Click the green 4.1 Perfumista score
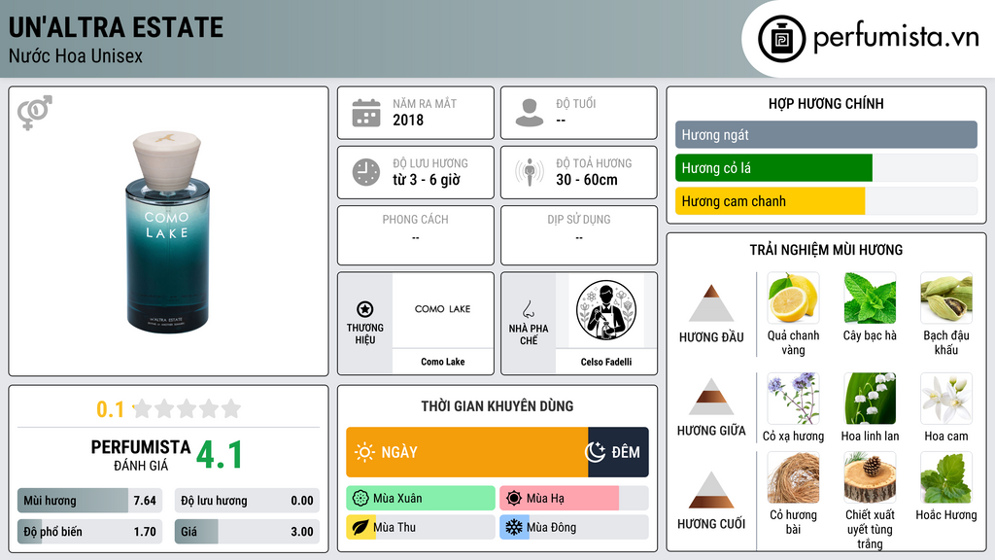 (x=220, y=455)
